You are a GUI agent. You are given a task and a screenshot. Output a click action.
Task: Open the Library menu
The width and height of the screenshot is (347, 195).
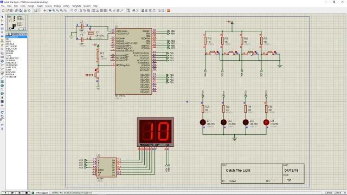click(66, 6)
